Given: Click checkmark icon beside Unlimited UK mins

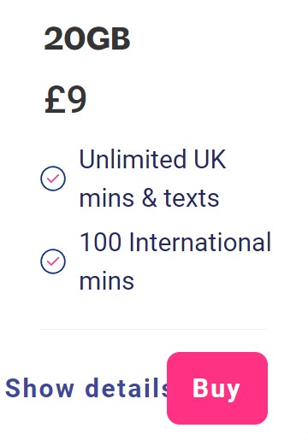Looking at the screenshot, I should [53, 179].
